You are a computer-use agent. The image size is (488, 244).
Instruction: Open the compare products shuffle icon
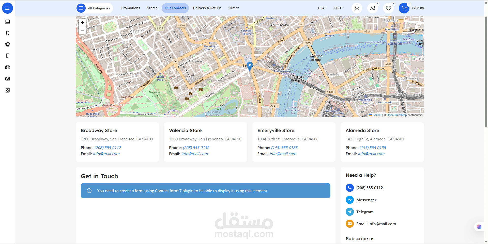(x=373, y=8)
